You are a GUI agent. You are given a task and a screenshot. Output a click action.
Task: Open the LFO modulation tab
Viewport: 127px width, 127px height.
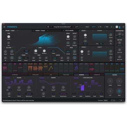[51, 75]
